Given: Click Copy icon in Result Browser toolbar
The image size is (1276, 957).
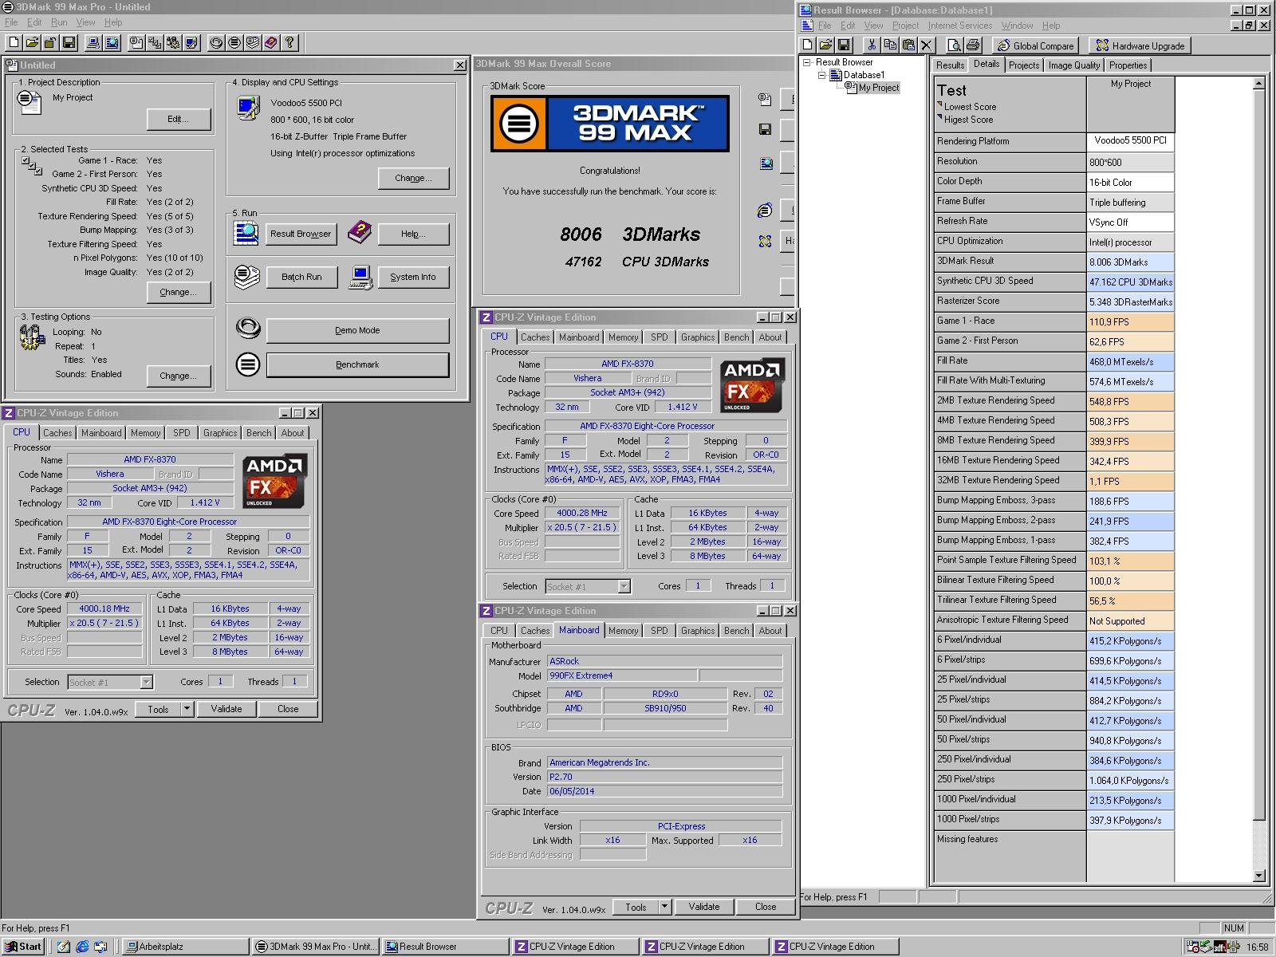Looking at the screenshot, I should 890,45.
